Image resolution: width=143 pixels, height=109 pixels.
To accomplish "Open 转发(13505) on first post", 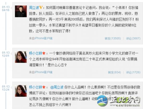I will (x=113, y=38).
